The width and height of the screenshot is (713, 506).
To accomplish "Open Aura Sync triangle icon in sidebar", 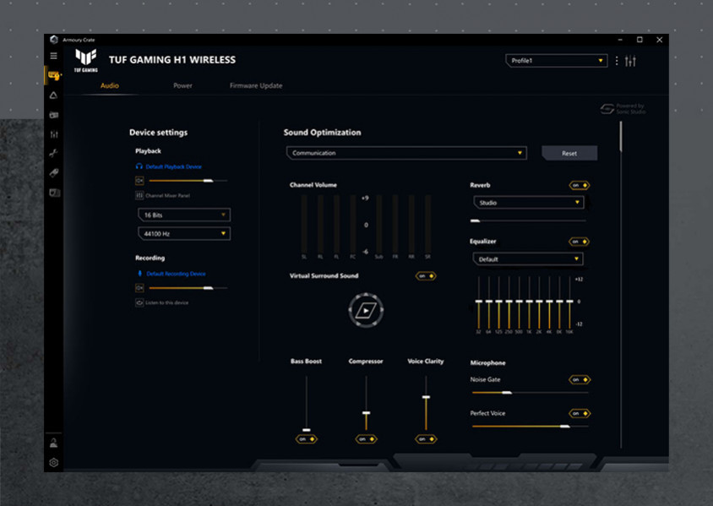I will [x=54, y=95].
